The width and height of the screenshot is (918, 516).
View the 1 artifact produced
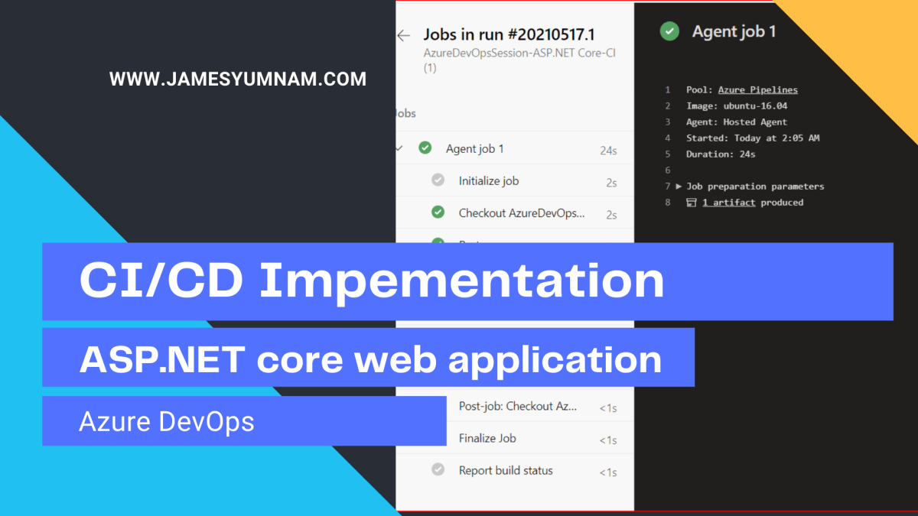click(728, 202)
